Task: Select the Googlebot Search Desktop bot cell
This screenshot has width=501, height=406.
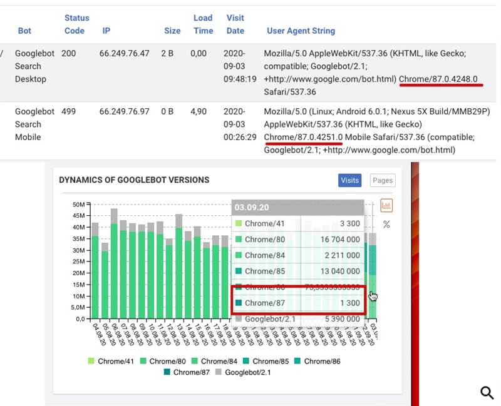Action: [34, 66]
